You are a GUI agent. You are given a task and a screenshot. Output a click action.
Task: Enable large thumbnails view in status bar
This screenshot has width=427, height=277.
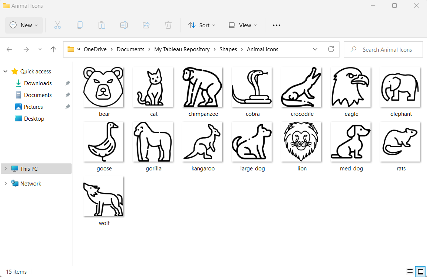pyautogui.click(x=420, y=271)
